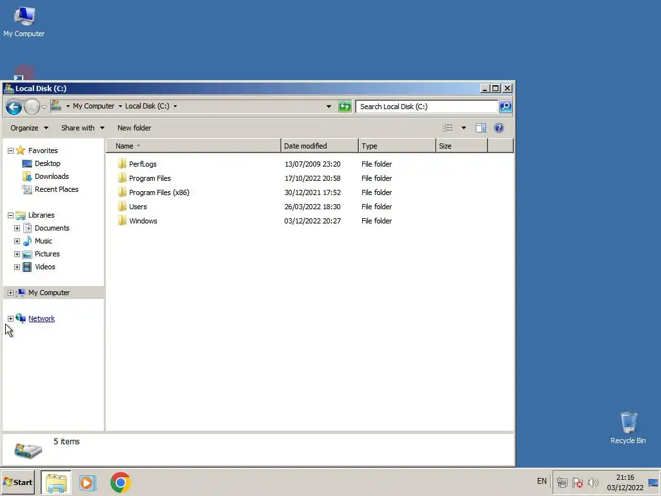Click the Local Disk (C:) breadcrumb segment
661x496 pixels.
point(147,106)
